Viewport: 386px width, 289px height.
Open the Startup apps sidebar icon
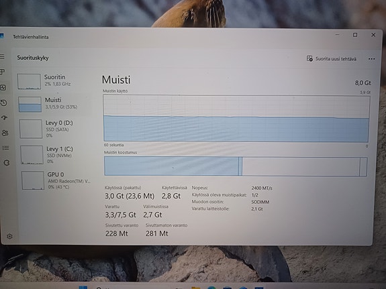click(5, 118)
